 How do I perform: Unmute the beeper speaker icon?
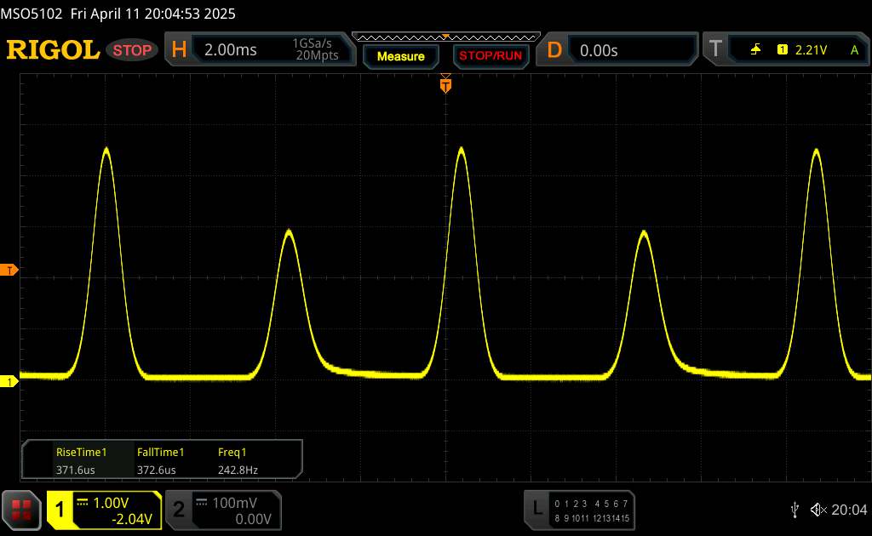click(817, 509)
